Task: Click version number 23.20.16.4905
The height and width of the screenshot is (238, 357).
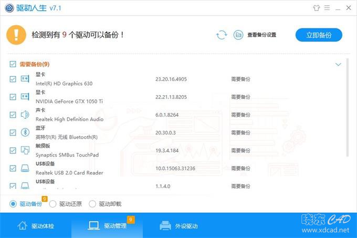Action: (171, 79)
